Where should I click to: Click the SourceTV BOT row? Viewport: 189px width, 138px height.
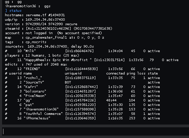(82, 82)
